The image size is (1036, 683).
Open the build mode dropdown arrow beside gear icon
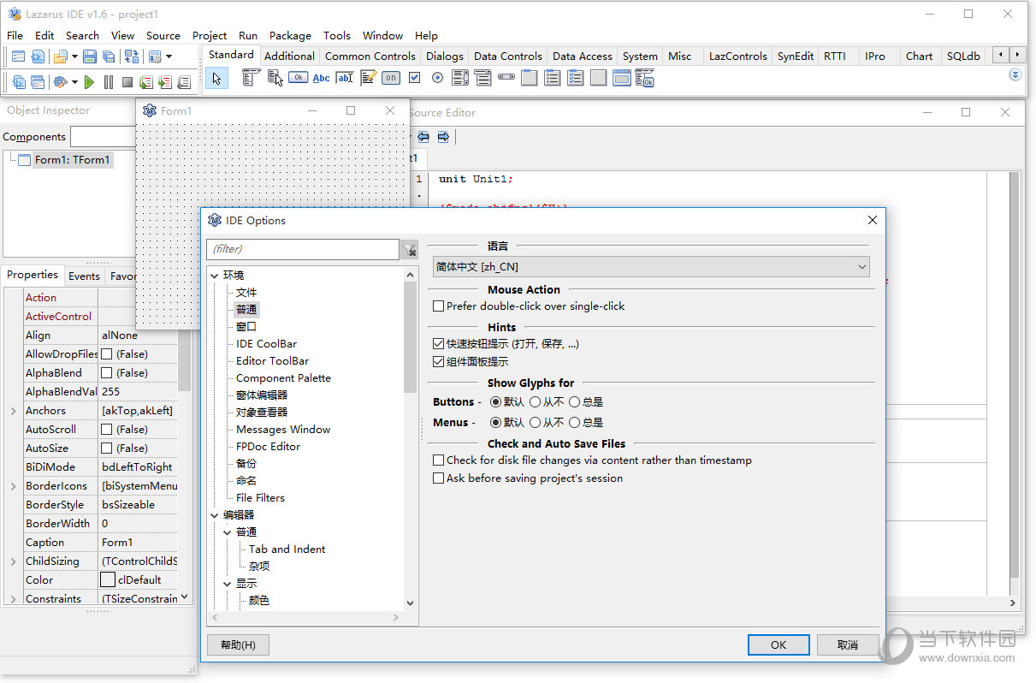(74, 82)
